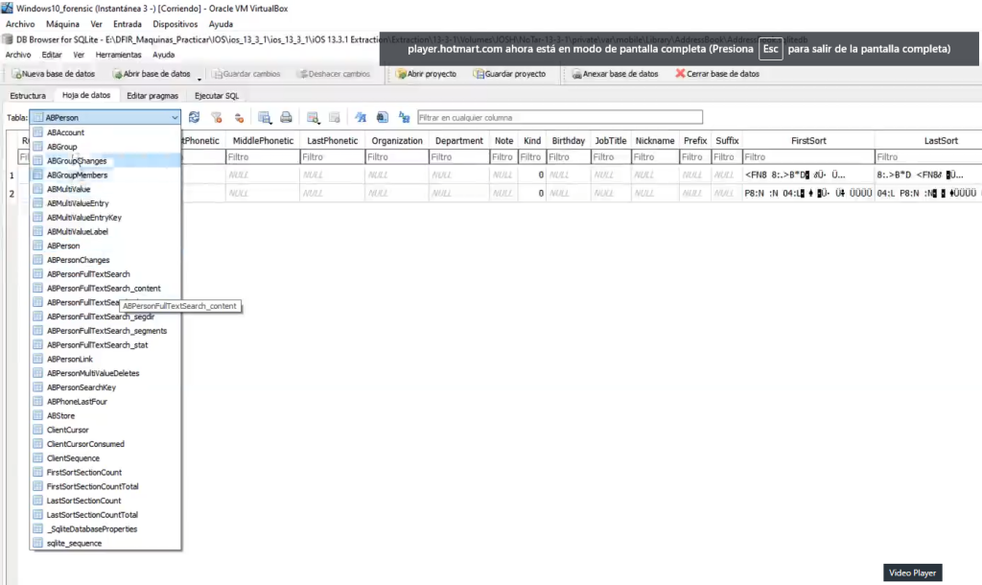Choose _SqliteDatabaseProperties table
Viewport: 982px width, 585px height.
click(x=105, y=529)
